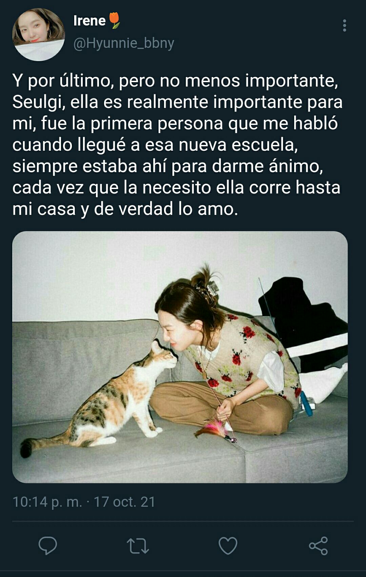Retweet this post using the arrows icon

click(x=138, y=546)
